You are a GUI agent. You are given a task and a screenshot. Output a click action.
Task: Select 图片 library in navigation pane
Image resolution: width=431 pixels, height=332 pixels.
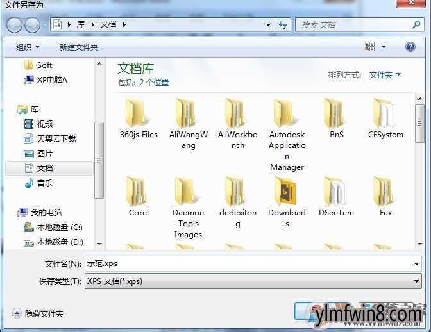click(38, 154)
